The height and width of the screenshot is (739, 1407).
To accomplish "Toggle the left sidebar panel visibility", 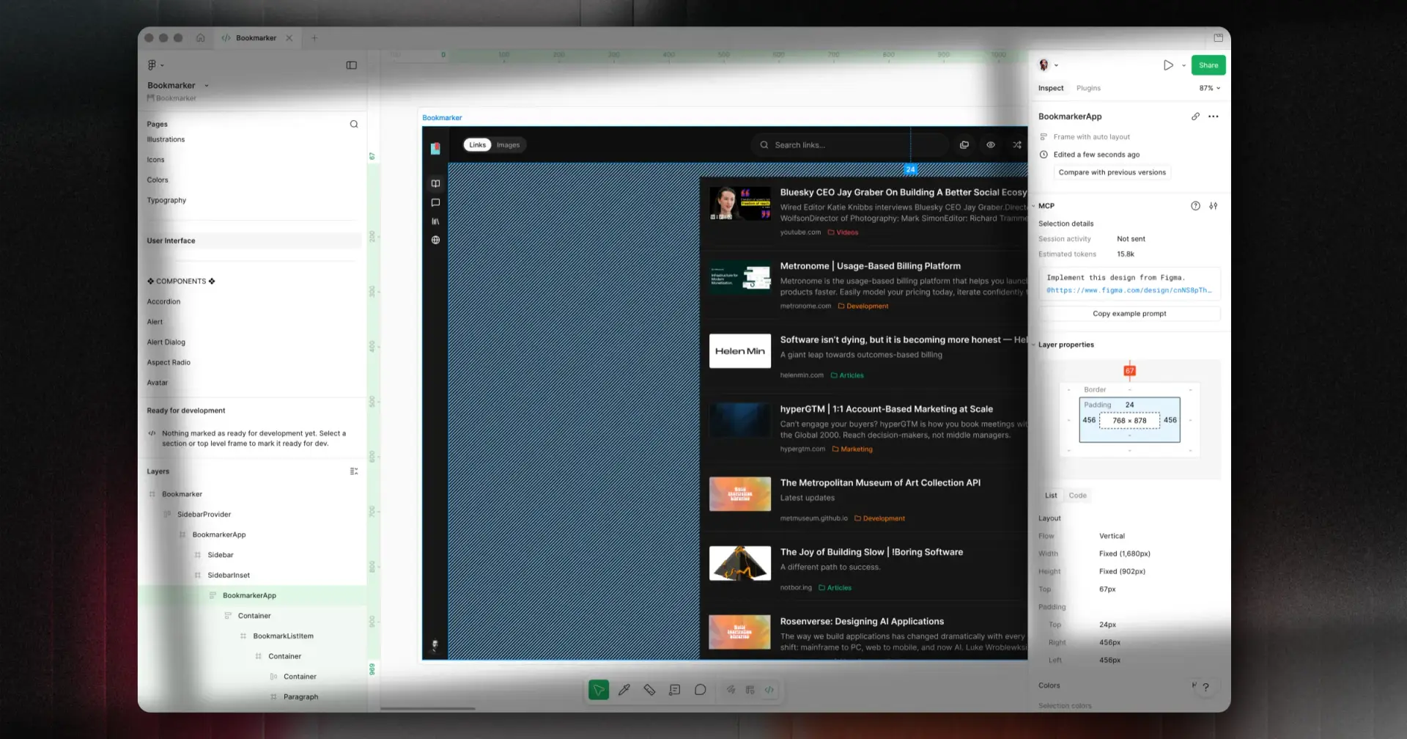I will tap(352, 65).
